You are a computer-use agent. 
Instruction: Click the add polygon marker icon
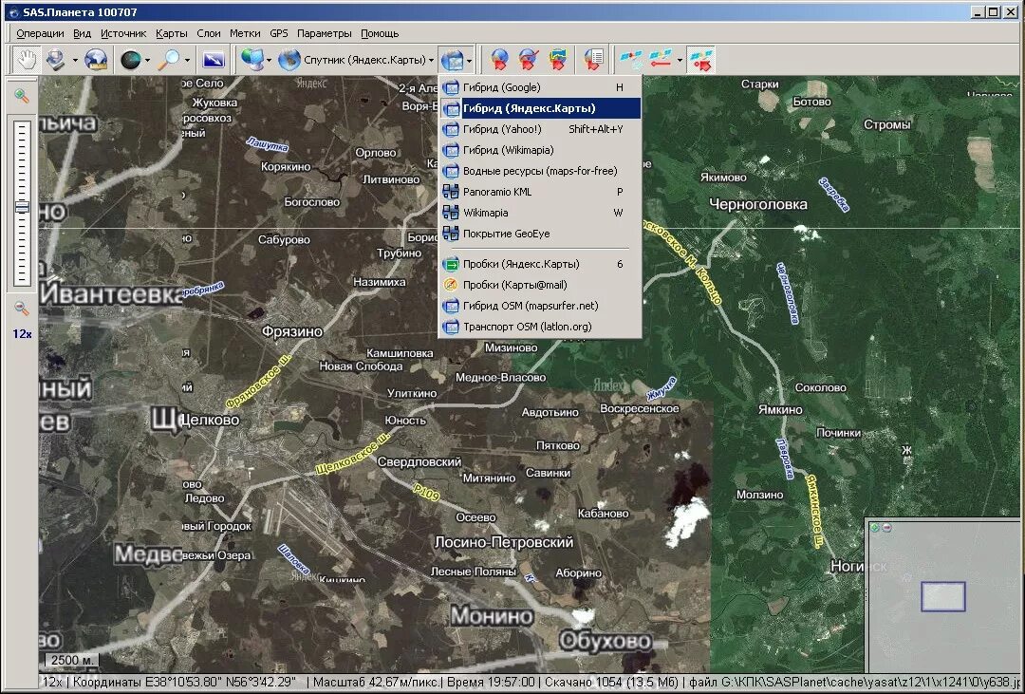[x=558, y=60]
